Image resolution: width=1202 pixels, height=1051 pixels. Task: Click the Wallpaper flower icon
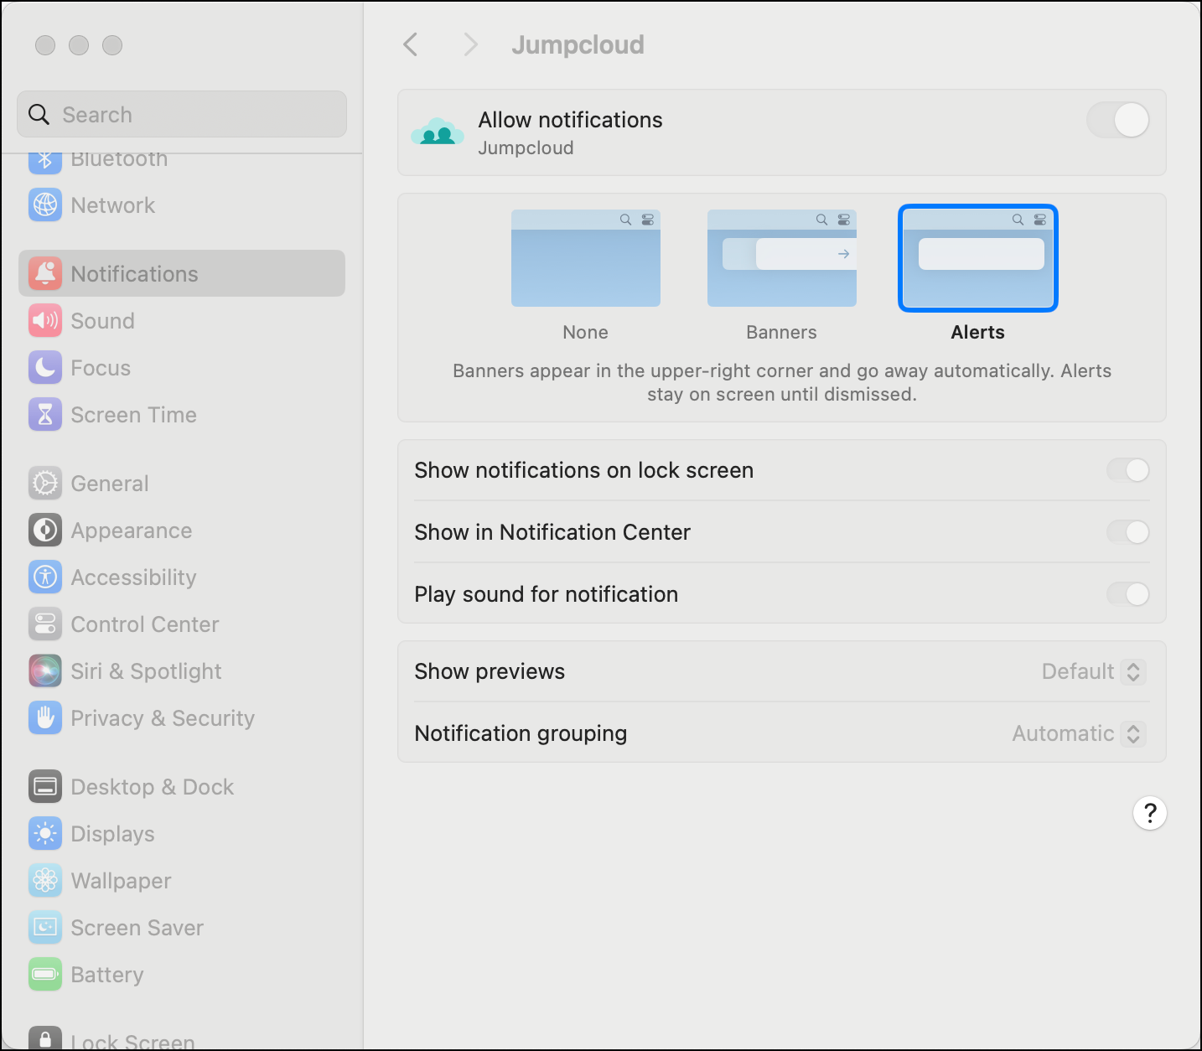coord(45,881)
